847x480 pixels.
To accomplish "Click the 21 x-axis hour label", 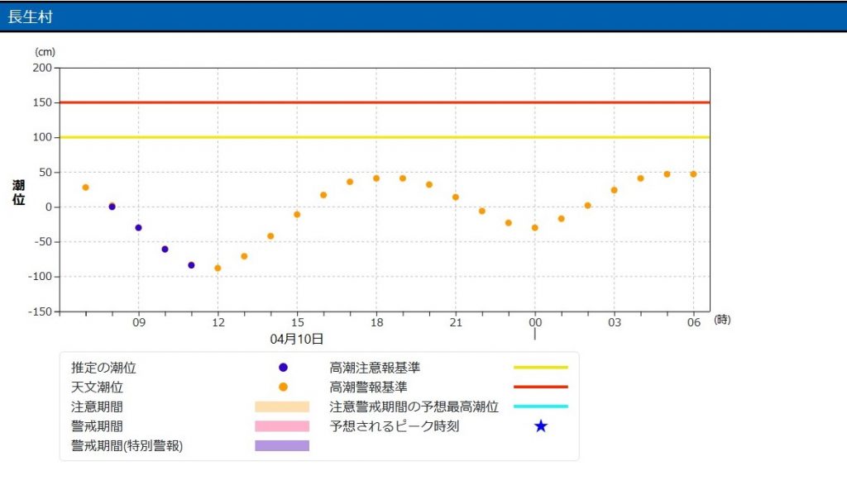I will tap(456, 322).
